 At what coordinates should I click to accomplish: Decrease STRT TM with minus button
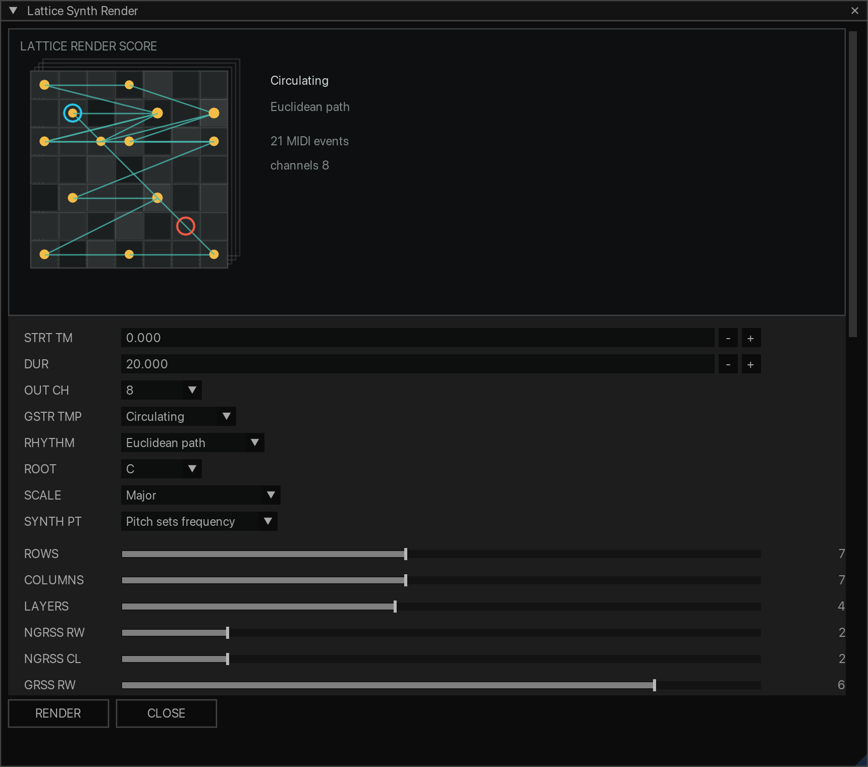point(728,338)
